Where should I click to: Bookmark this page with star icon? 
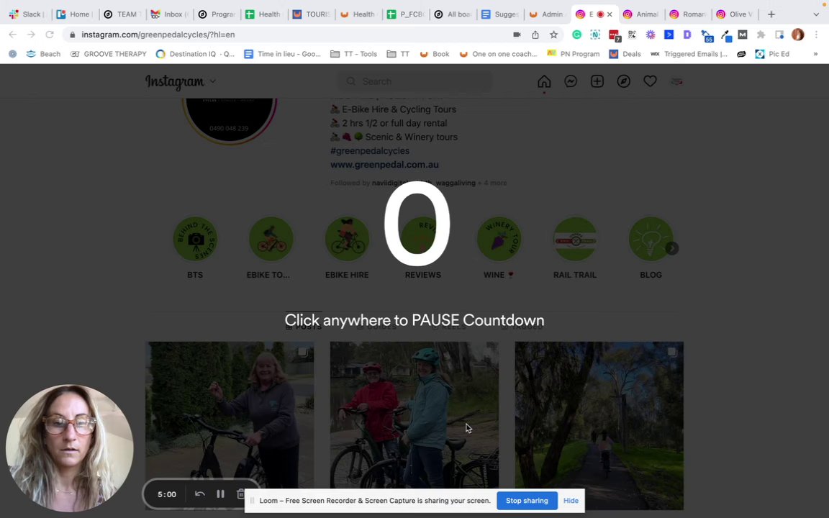pyautogui.click(x=553, y=35)
